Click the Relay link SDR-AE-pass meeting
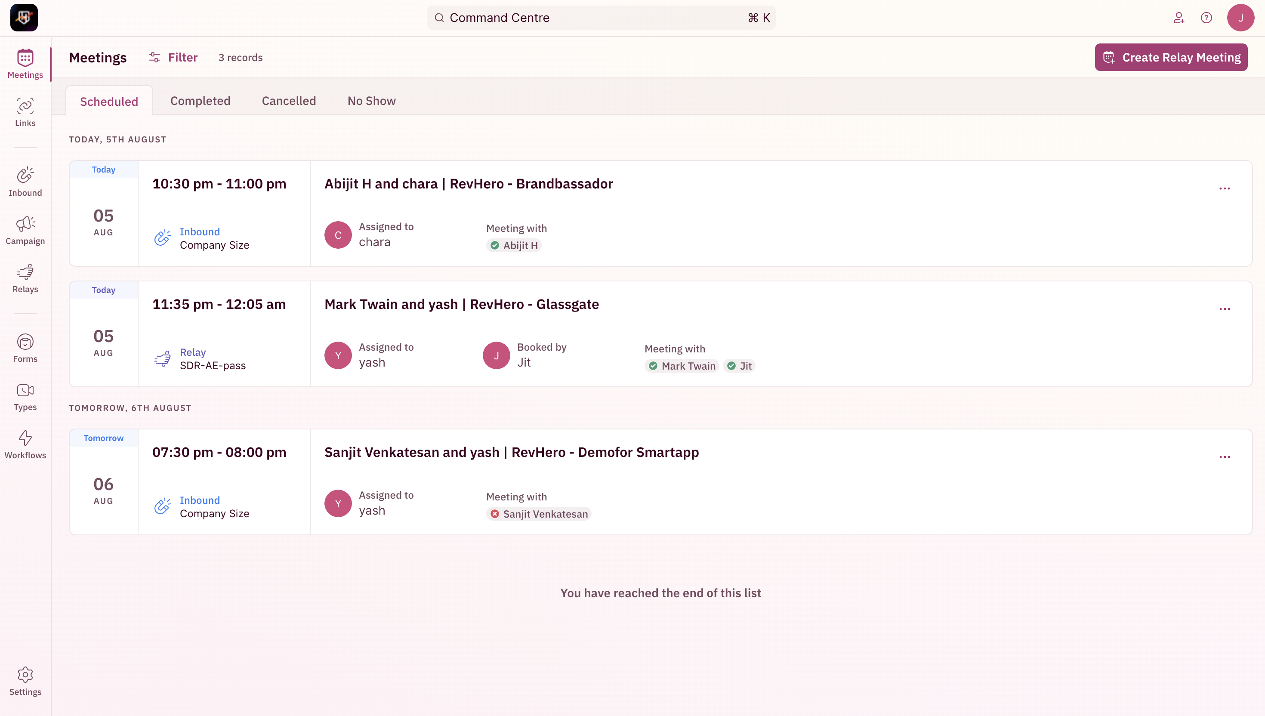Screen dimensions: 1265x716 point(193,352)
